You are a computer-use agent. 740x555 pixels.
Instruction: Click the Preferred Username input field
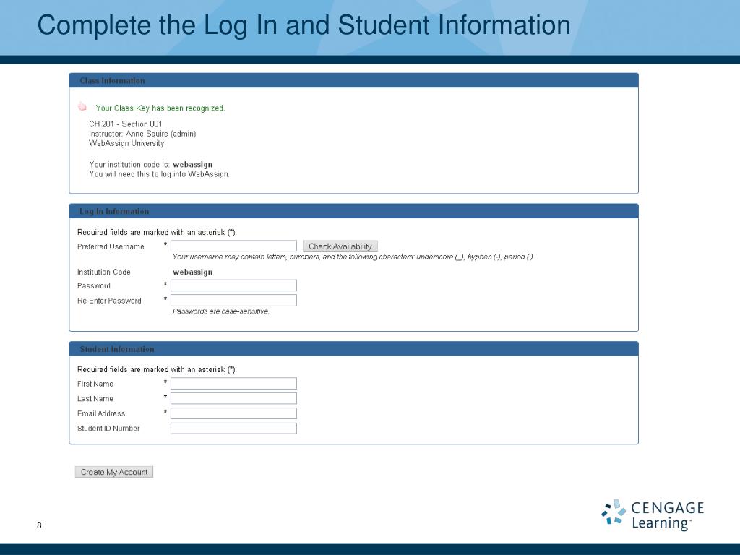pyautogui.click(x=233, y=246)
